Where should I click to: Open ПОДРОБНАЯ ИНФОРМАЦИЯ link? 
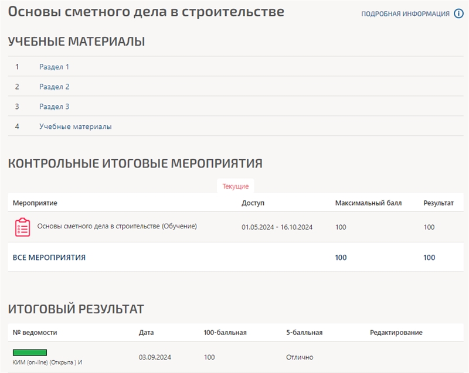[405, 13]
